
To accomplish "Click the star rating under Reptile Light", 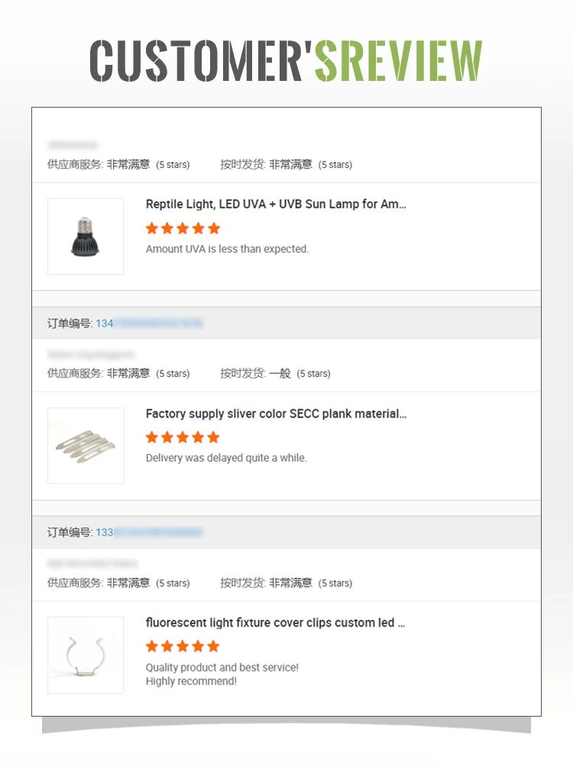I will click(183, 228).
